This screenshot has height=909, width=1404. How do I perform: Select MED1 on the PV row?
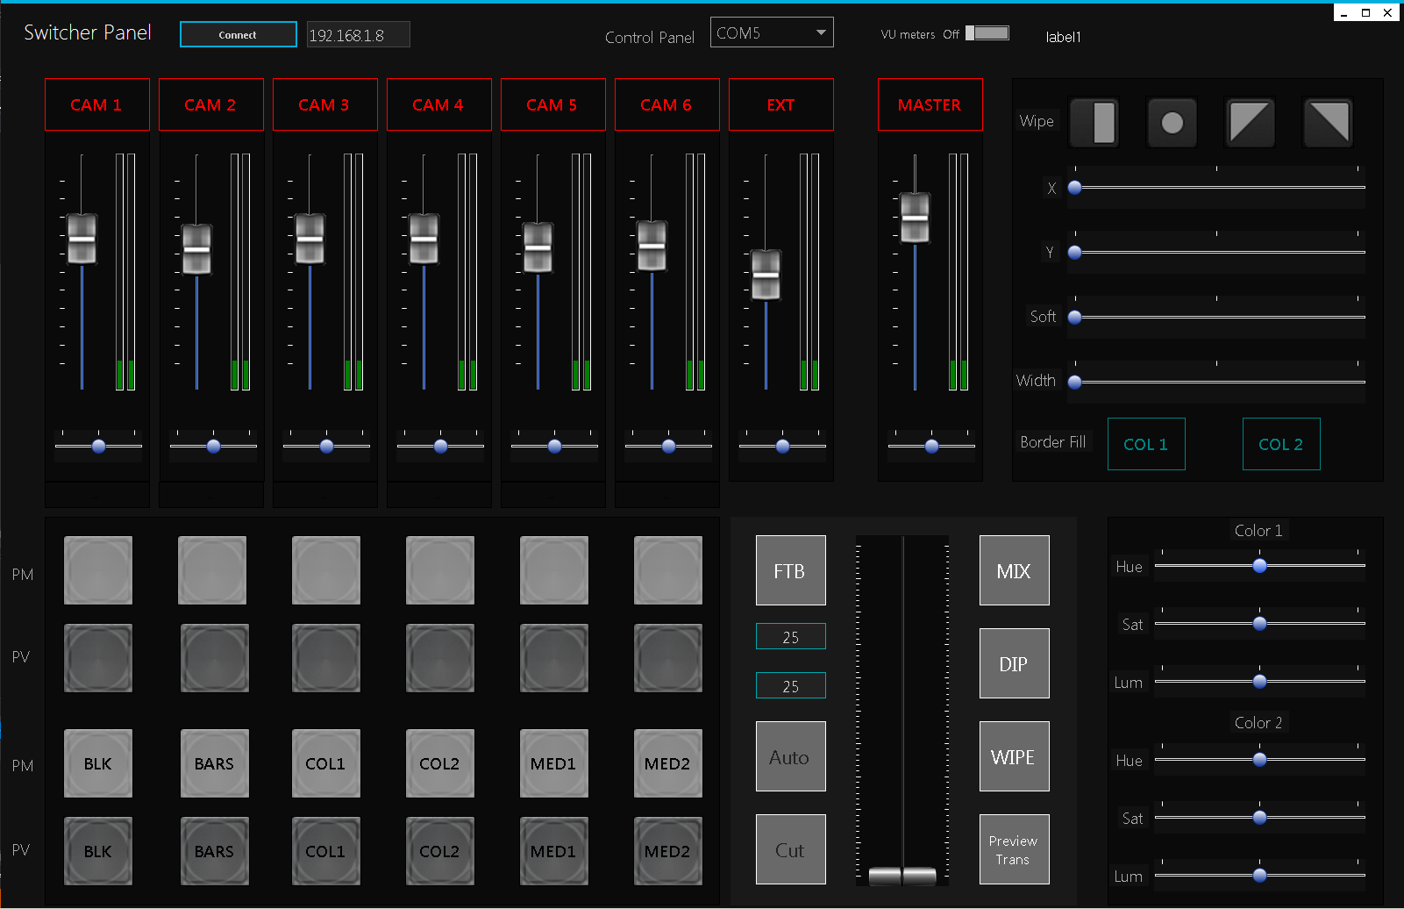pos(554,851)
